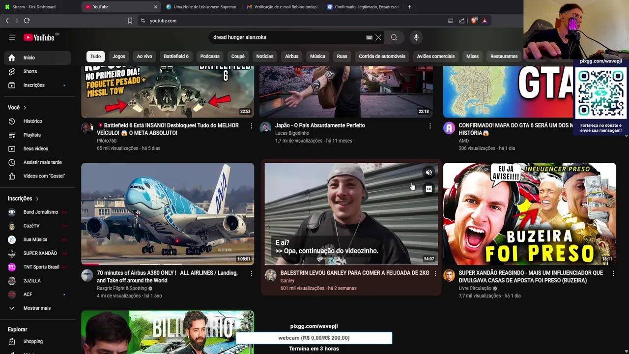Switch to Verificação de e-mail Roblox tab
The width and height of the screenshot is (629, 354).
pos(283,7)
